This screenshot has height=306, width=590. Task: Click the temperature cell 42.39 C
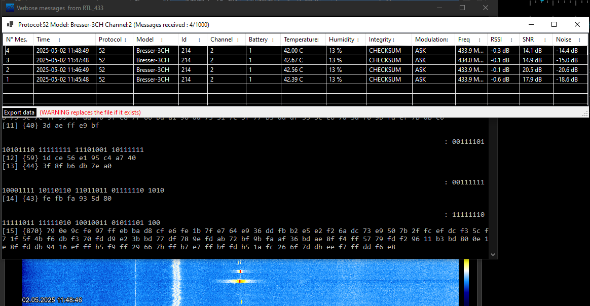[303, 80]
